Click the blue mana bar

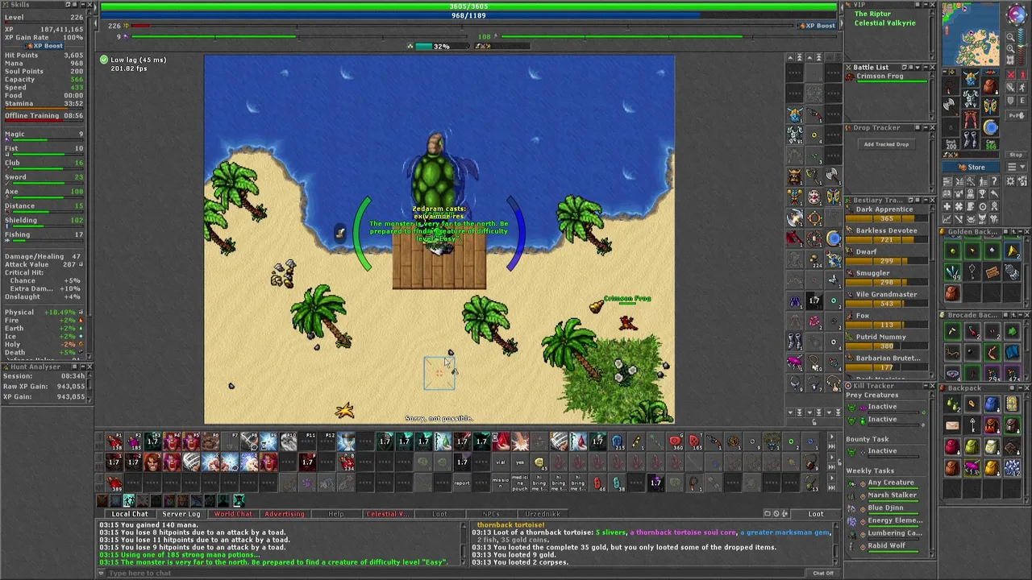click(x=468, y=15)
